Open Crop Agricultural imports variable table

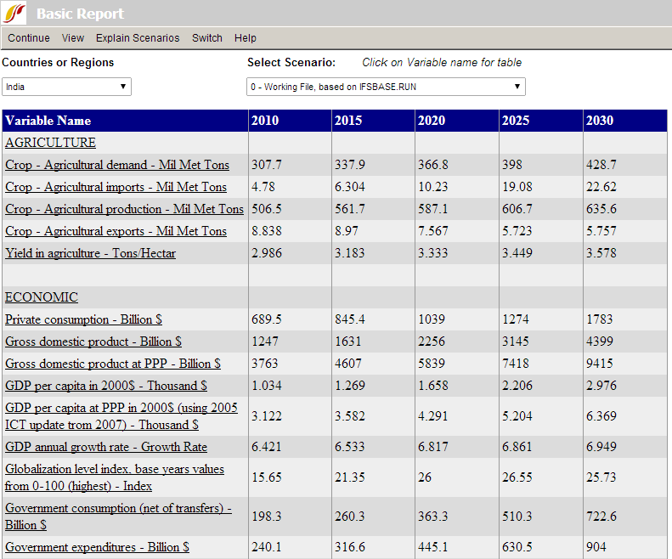tap(116, 187)
